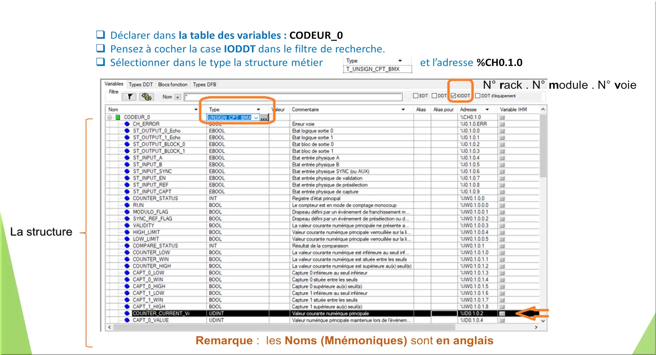This screenshot has height=355, width=656.
Task: Click the vertical scrollbar down arrow
Action: click(x=543, y=321)
